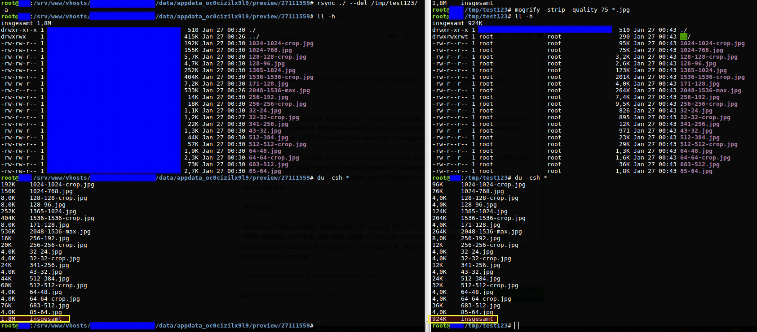The width and height of the screenshot is (757, 332).
Task: Click the 16K value in left du output
Action: tap(6, 238)
